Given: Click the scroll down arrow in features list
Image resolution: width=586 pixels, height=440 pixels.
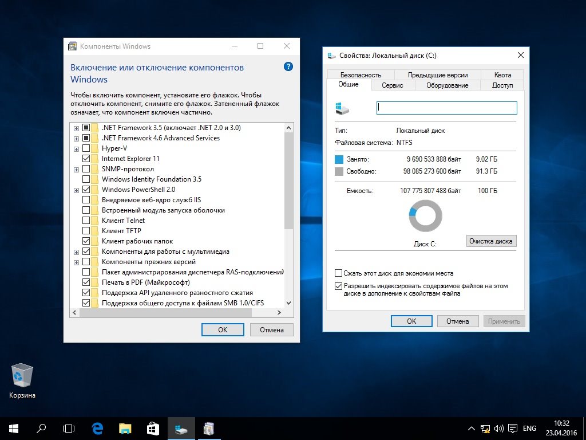Looking at the screenshot, I should (x=288, y=303).
